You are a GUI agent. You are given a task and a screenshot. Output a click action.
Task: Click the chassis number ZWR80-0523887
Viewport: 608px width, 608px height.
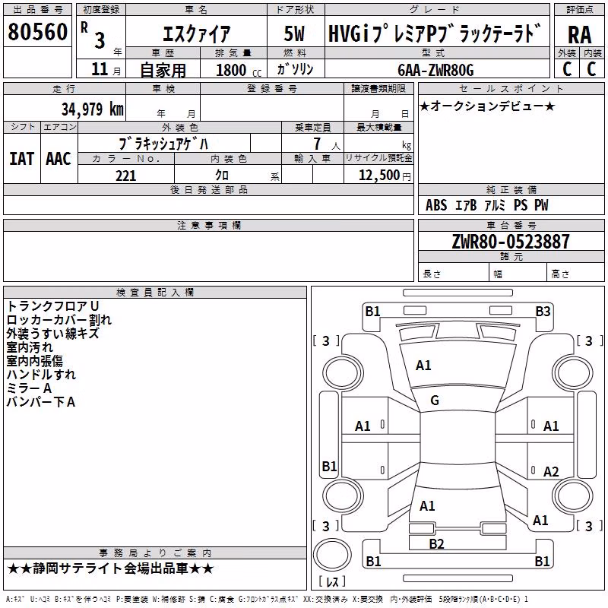[511, 242]
